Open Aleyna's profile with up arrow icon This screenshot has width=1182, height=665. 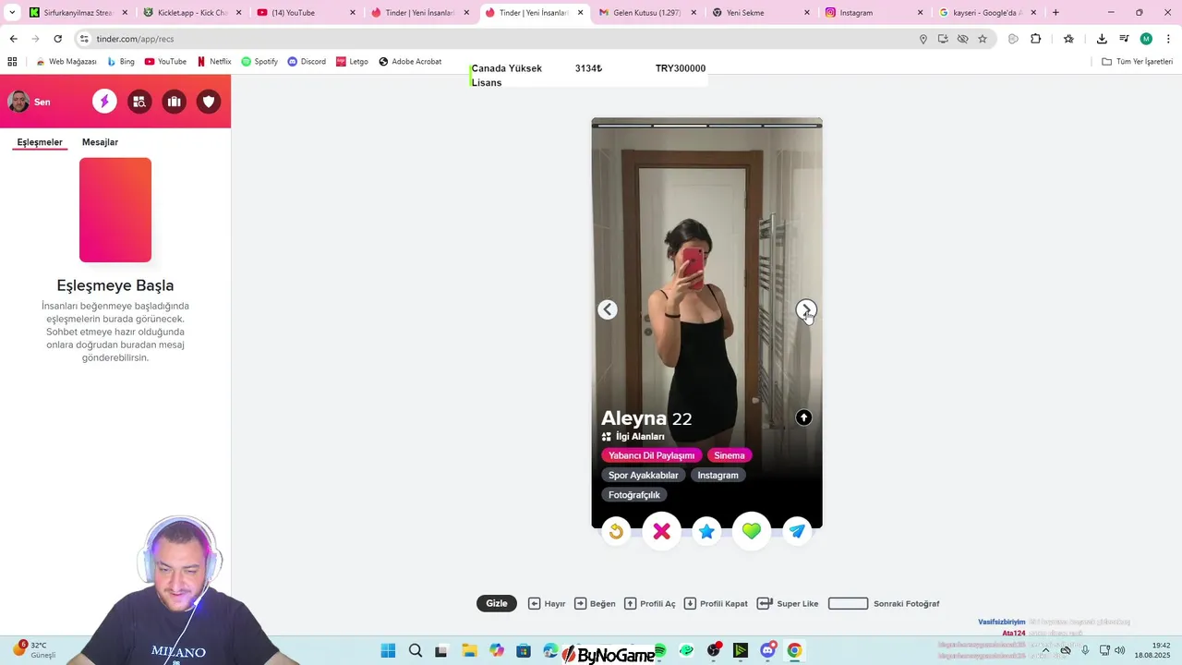click(x=803, y=417)
